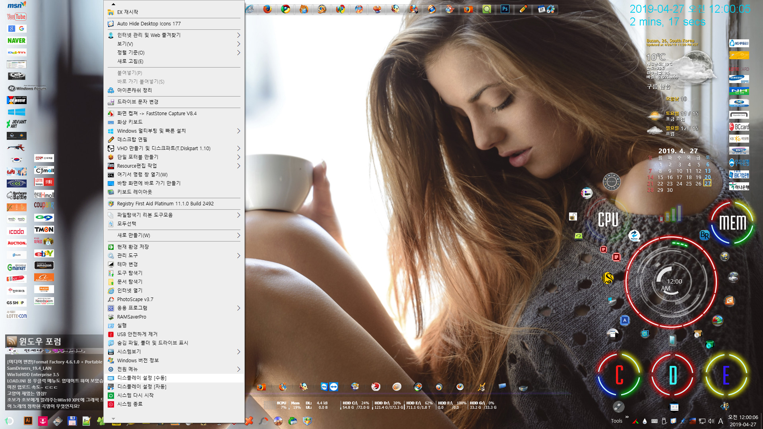The image size is (763, 429).
Task: Open the CJmall shortcut icon
Action: coord(44,170)
